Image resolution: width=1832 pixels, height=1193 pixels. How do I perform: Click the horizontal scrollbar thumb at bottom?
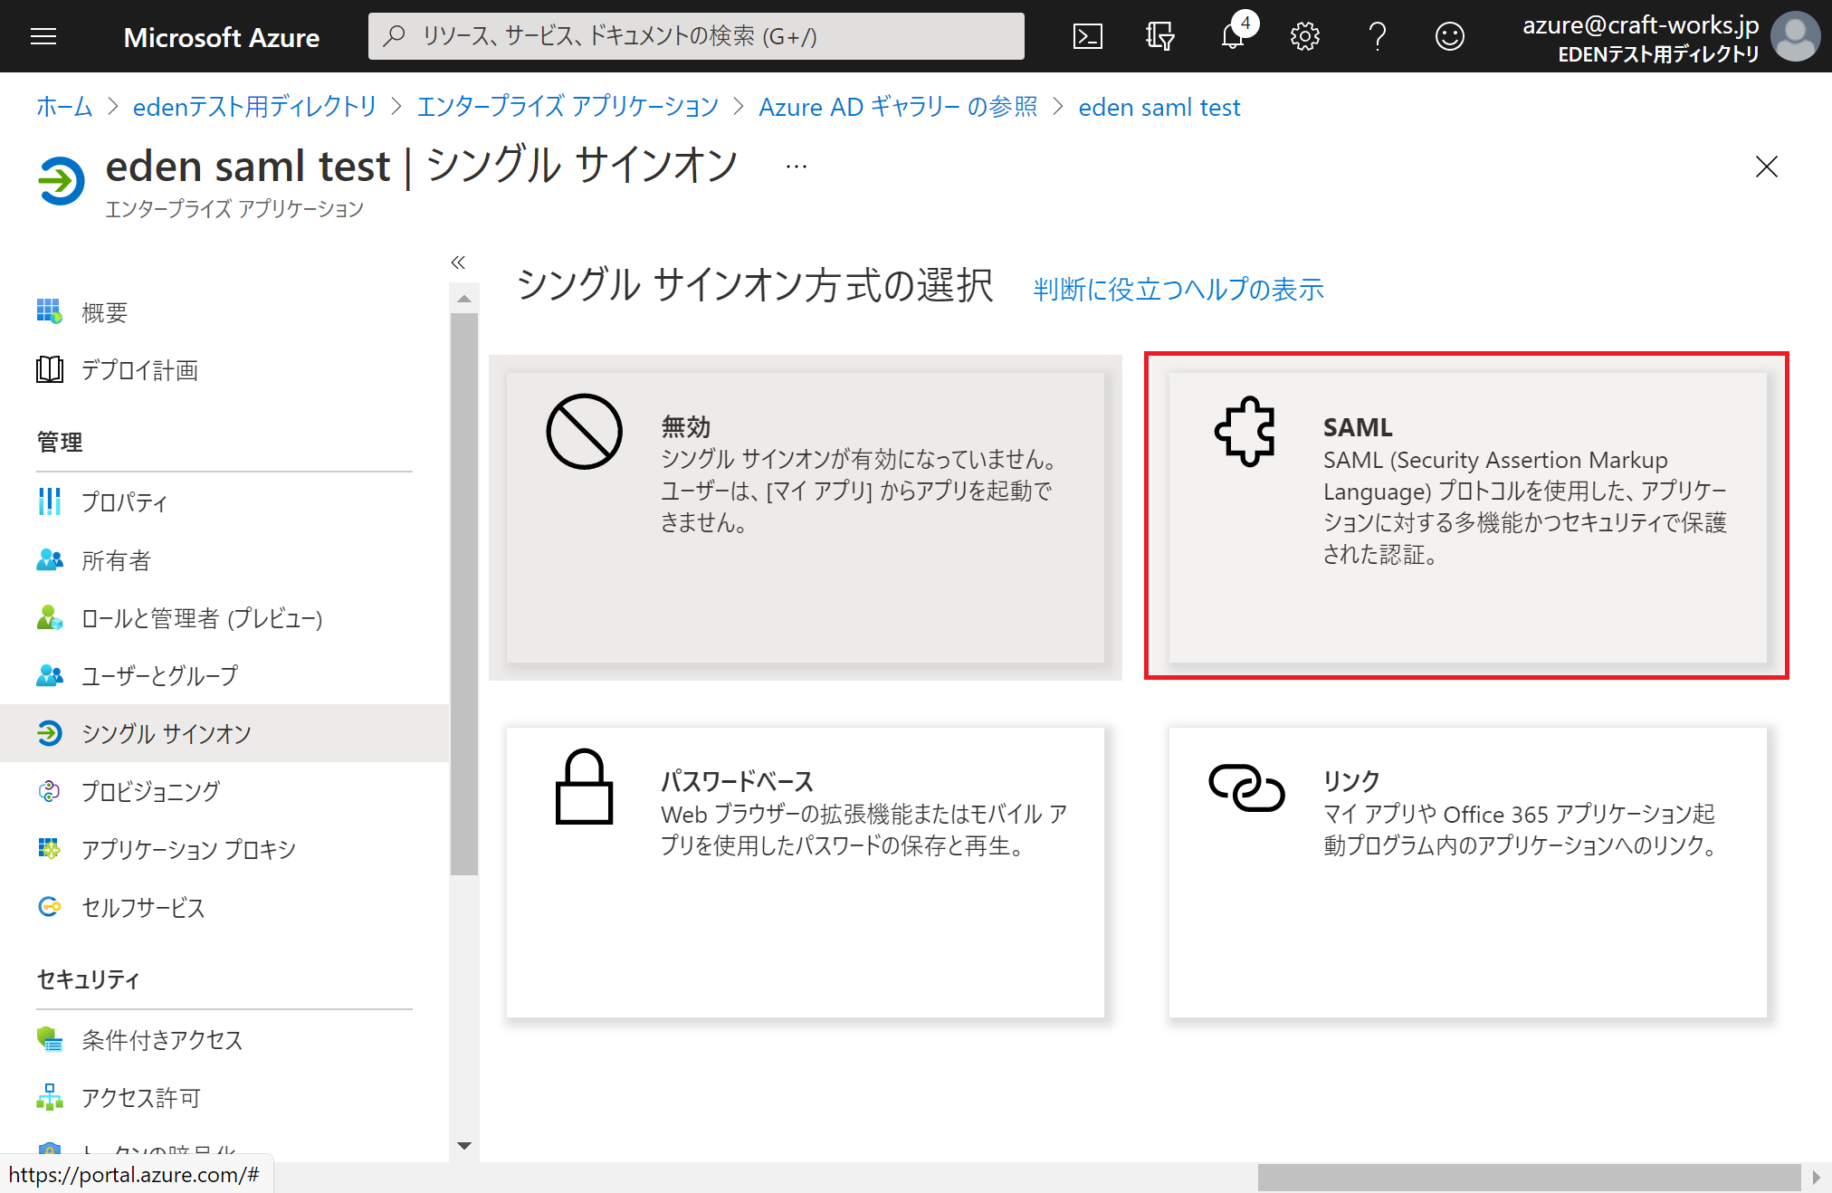1529,1177
